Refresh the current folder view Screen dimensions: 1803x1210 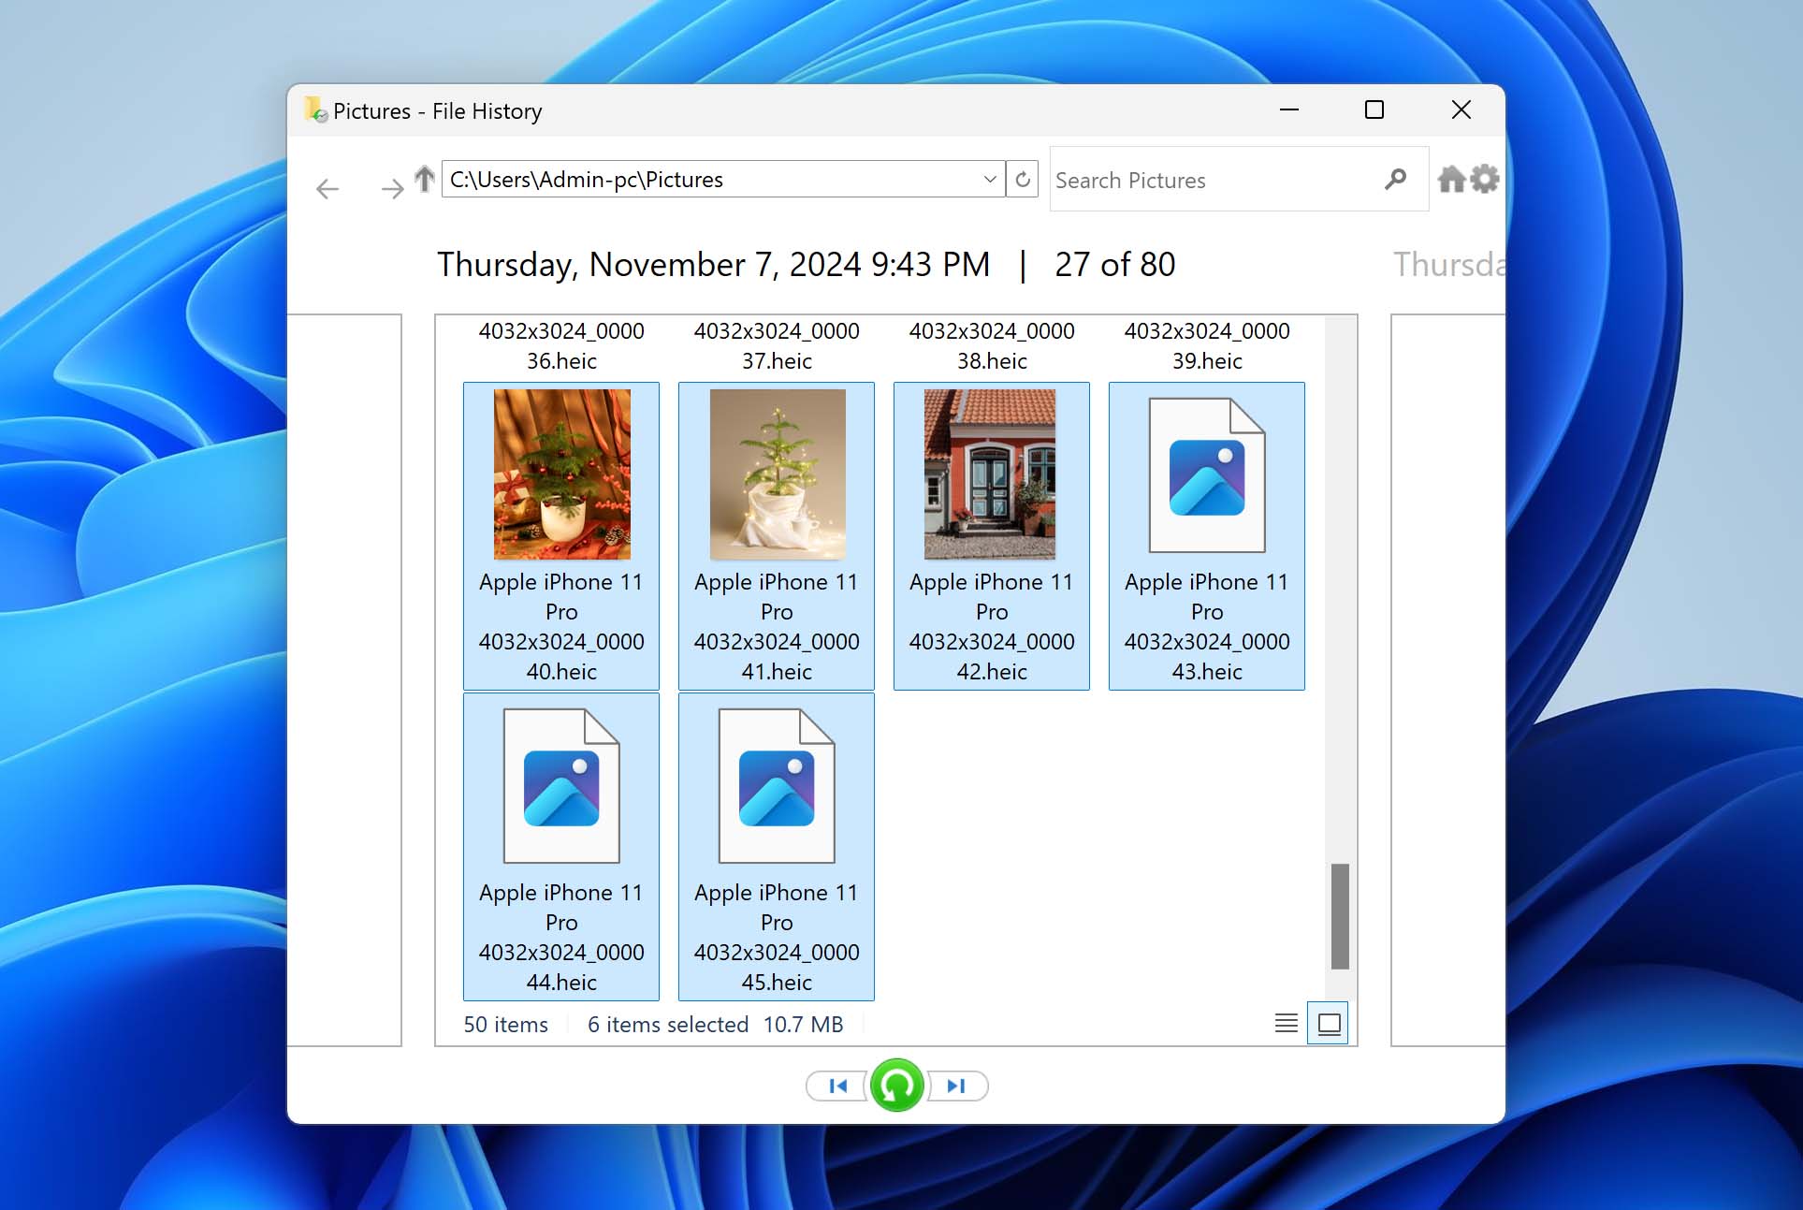pyautogui.click(x=1023, y=179)
